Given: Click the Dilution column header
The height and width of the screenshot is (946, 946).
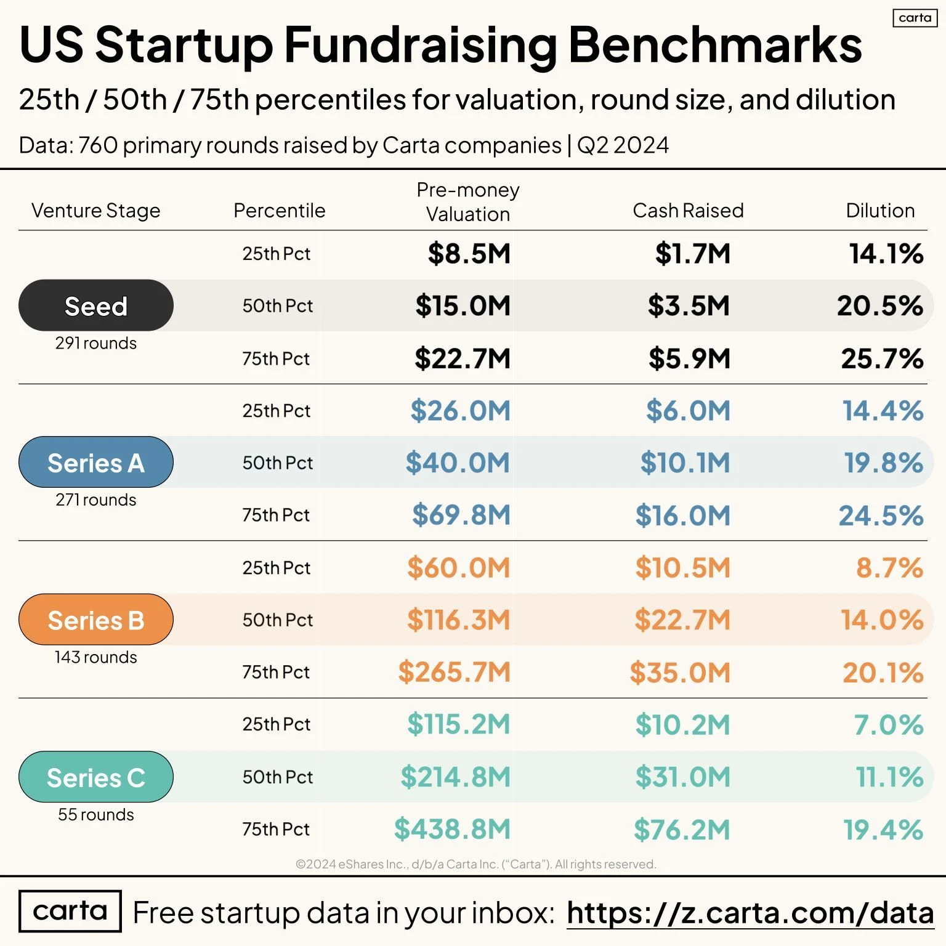Looking at the screenshot, I should point(880,211).
